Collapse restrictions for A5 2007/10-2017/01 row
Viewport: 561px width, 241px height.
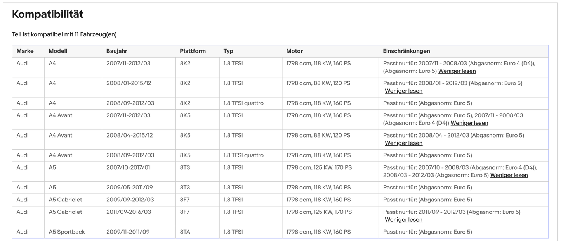pos(509,175)
